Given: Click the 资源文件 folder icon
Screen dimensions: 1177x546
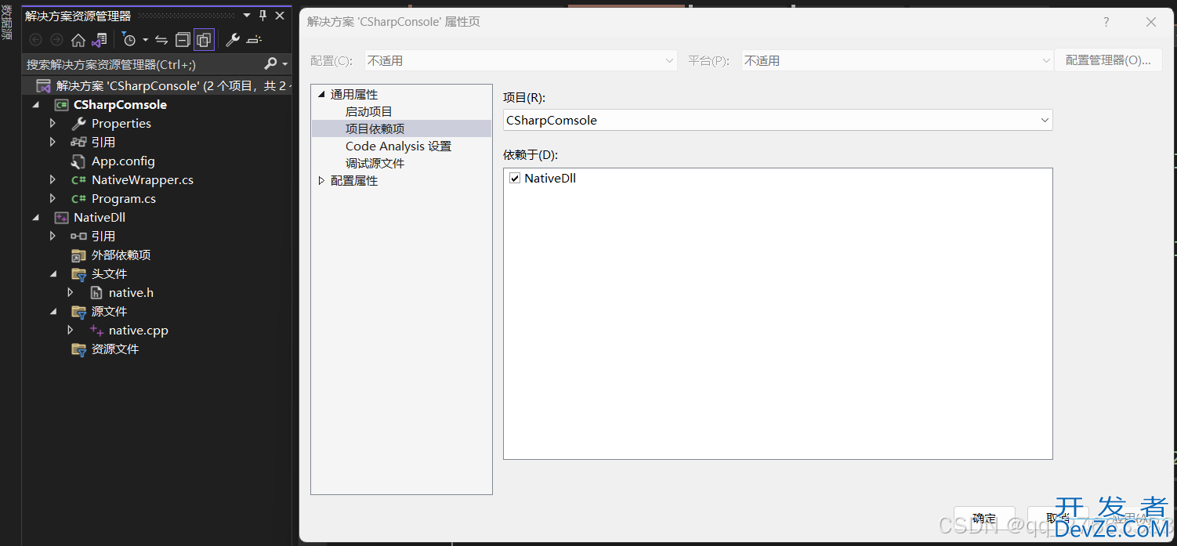Looking at the screenshot, I should click(78, 349).
